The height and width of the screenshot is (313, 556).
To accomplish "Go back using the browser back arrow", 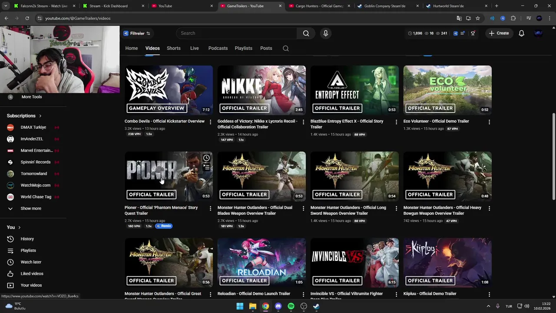I will tap(6, 18).
